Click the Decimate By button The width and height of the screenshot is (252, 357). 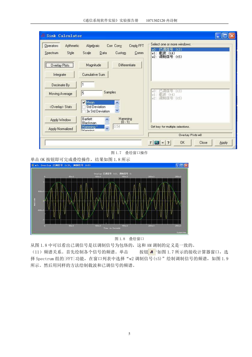(61, 85)
